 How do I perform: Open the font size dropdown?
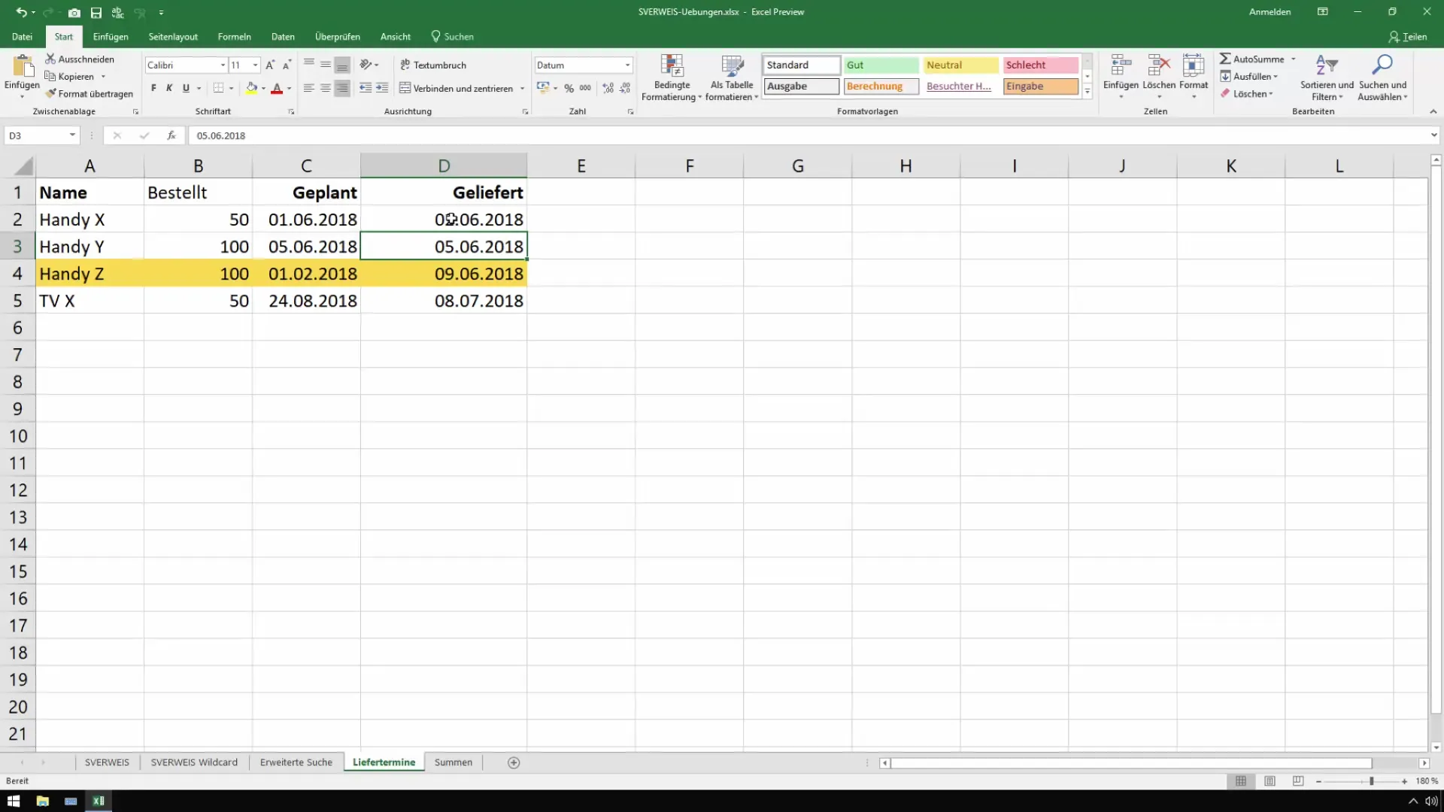tap(256, 65)
